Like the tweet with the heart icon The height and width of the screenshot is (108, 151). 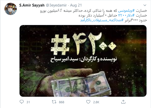pyautogui.click(x=88, y=102)
